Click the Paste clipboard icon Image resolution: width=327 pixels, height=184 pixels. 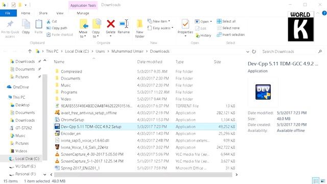coord(39,25)
